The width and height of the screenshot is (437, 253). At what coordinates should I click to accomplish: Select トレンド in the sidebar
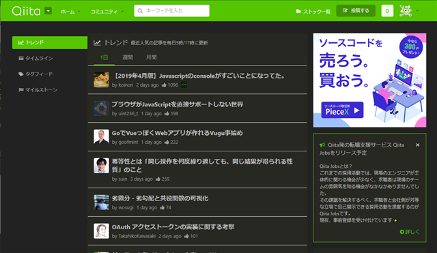(x=50, y=42)
